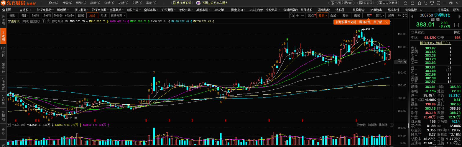
Task: Click the copy chart icon beside 亮点
Action: tap(292, 16)
